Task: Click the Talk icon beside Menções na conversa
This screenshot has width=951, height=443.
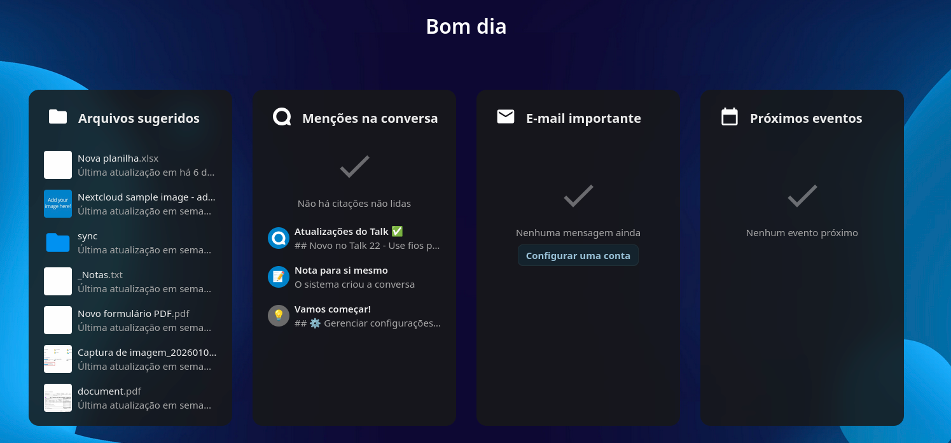Action: pos(282,117)
